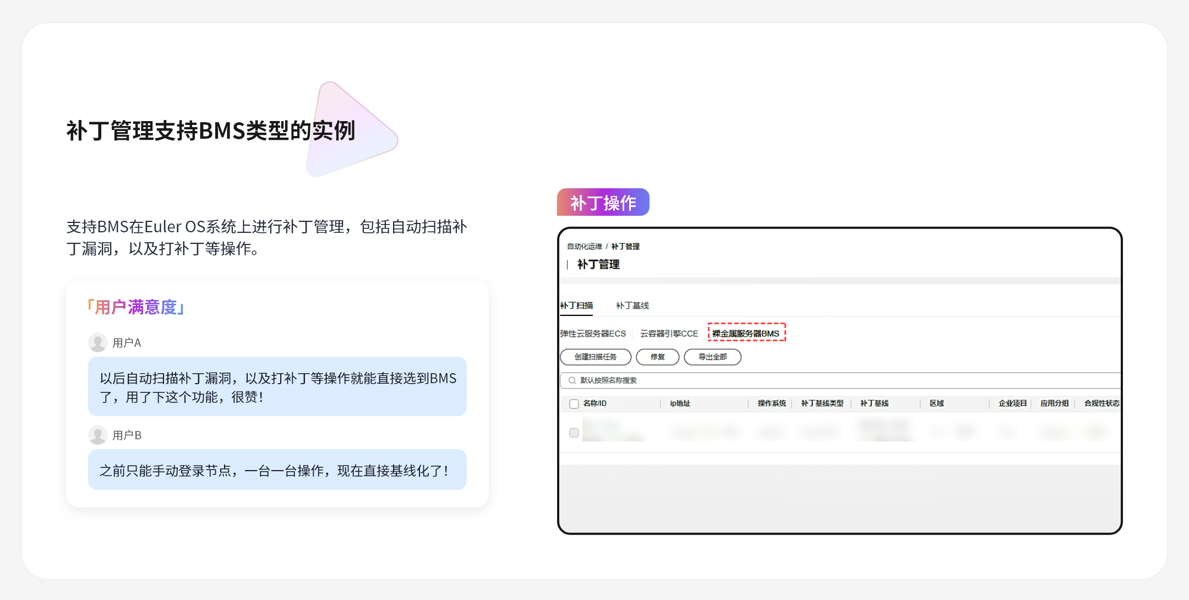Switch to the 补丁扫描 tab
This screenshot has height=600, width=1189.
tap(576, 306)
